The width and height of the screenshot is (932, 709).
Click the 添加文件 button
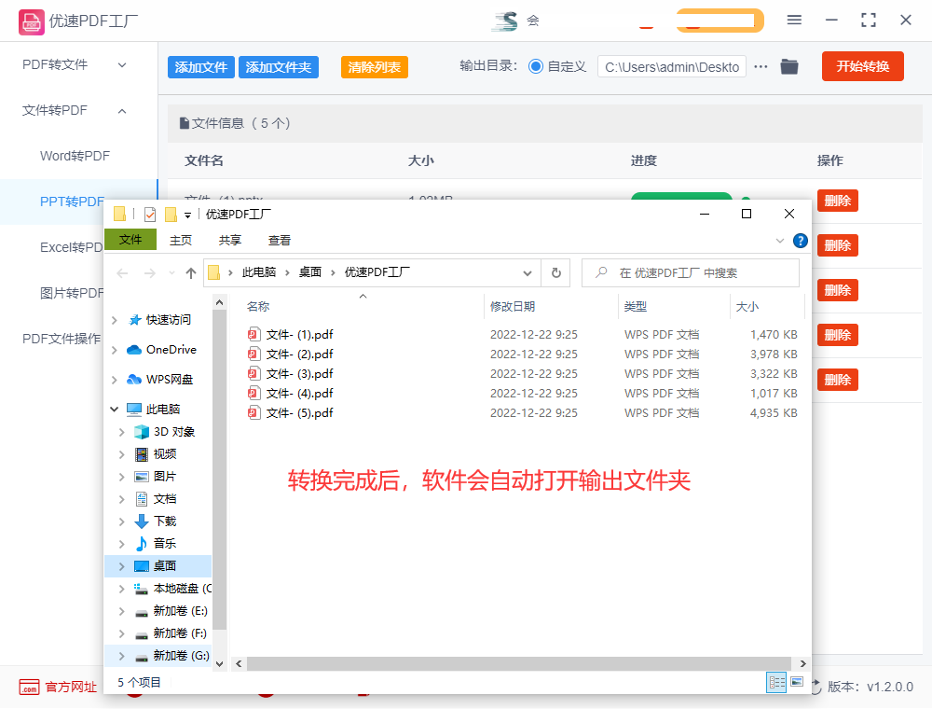coord(201,67)
